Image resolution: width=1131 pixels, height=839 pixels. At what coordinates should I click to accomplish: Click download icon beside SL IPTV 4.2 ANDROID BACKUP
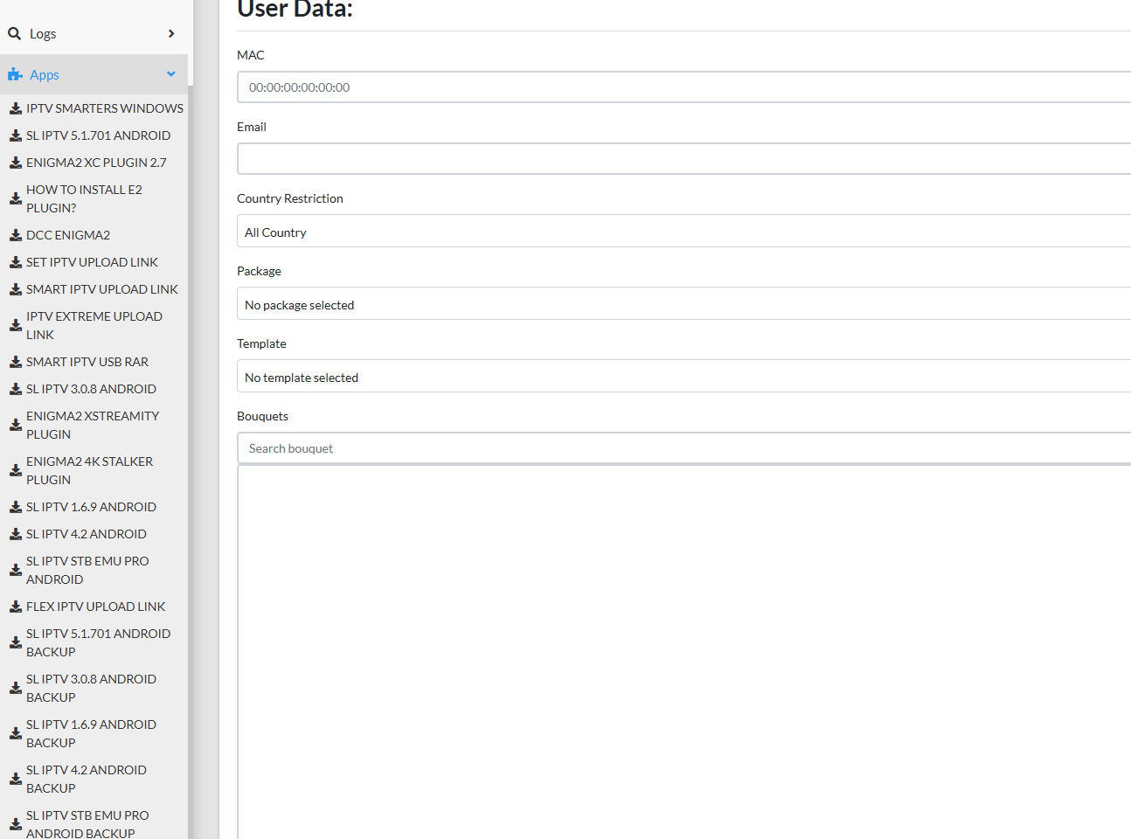tap(14, 779)
